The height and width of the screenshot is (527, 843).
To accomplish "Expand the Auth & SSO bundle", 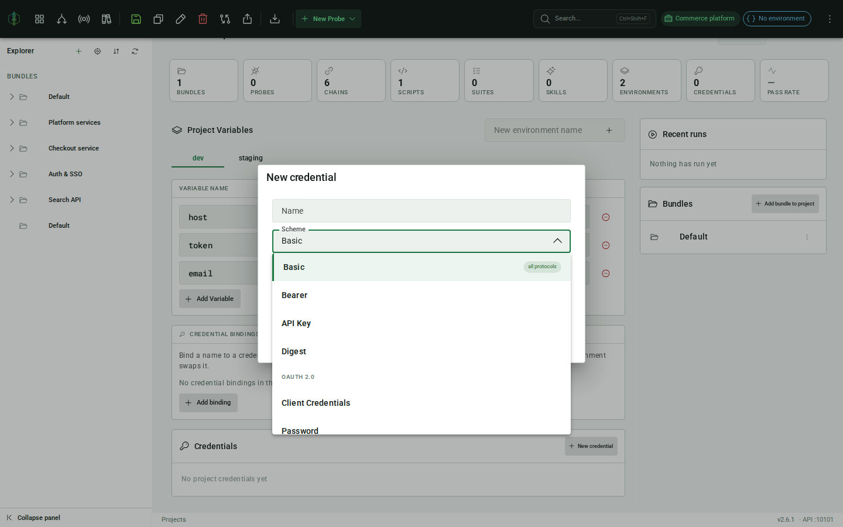I will coord(12,174).
